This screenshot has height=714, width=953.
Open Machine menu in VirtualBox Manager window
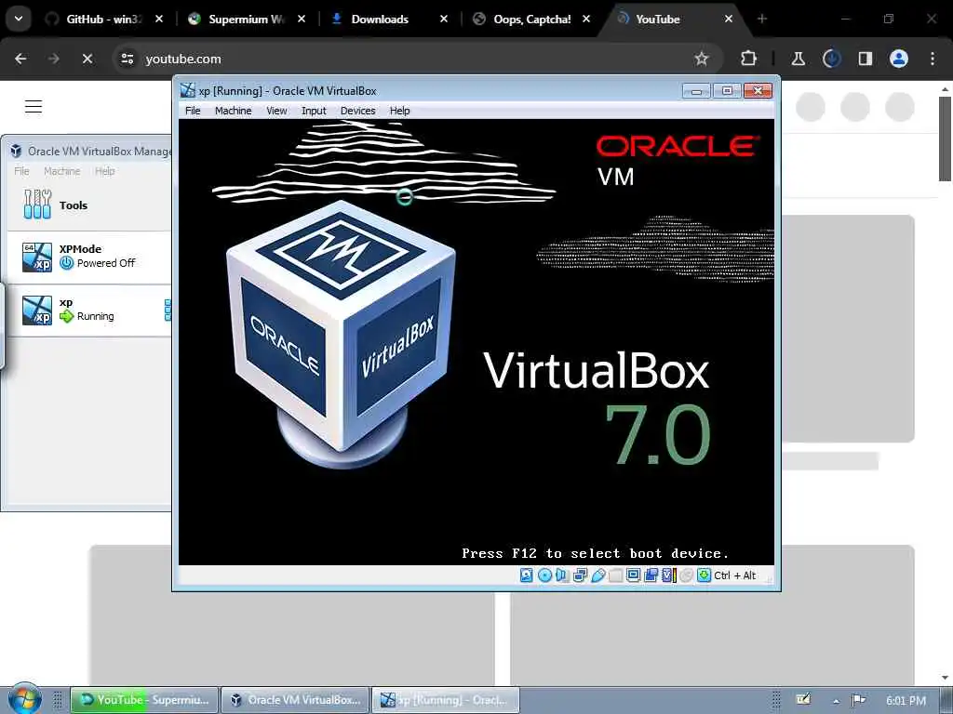(62, 171)
